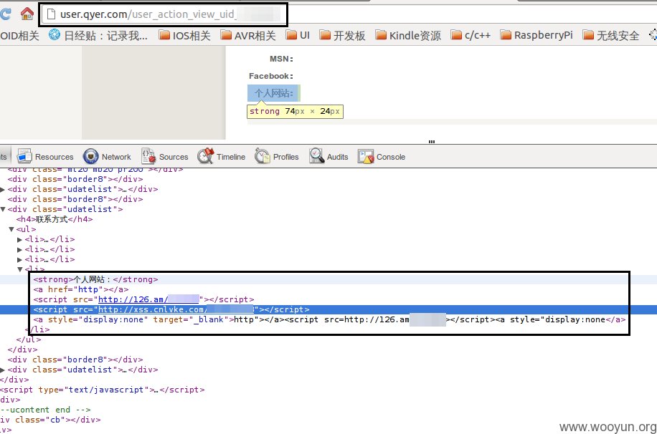This screenshot has height=434, width=657.
Task: Select the a href="http" node
Action: click(81, 289)
